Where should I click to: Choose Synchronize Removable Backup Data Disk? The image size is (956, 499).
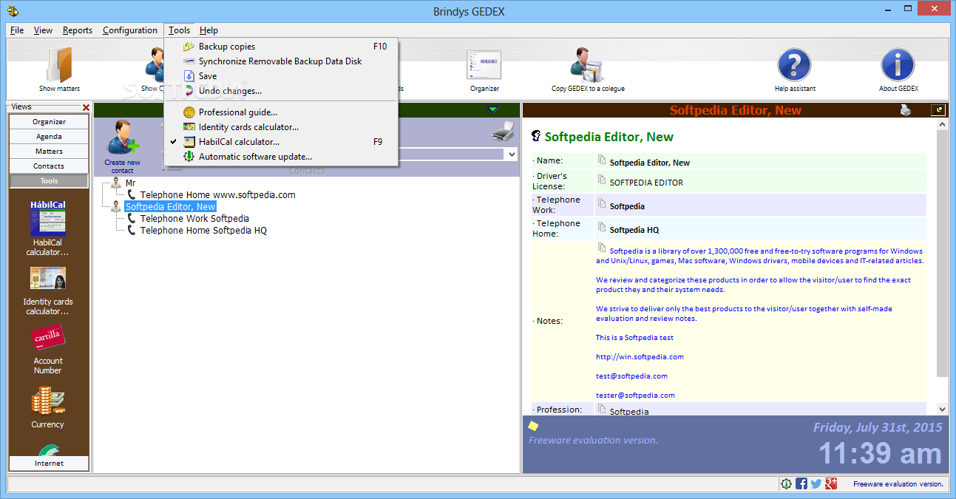click(x=281, y=61)
